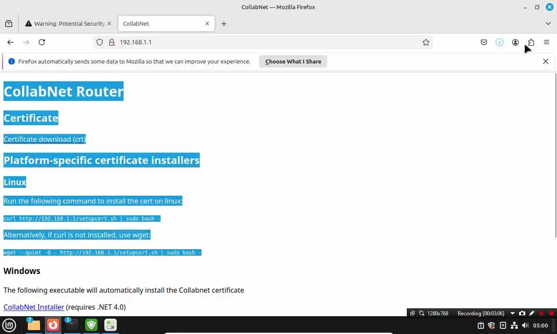Click the Recording [00:03:06] timer label
This screenshot has width=557, height=334.
pyautogui.click(x=481, y=313)
